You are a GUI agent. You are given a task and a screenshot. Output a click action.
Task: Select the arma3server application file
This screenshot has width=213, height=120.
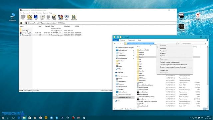[143, 99]
